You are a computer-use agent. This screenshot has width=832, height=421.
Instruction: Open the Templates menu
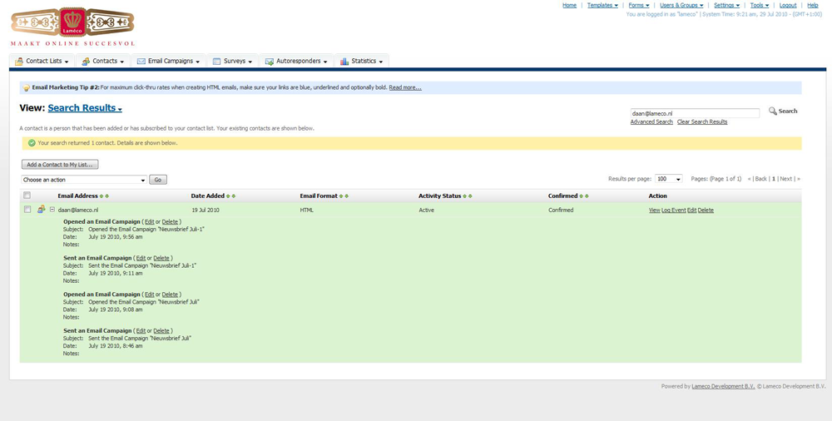pyautogui.click(x=602, y=5)
